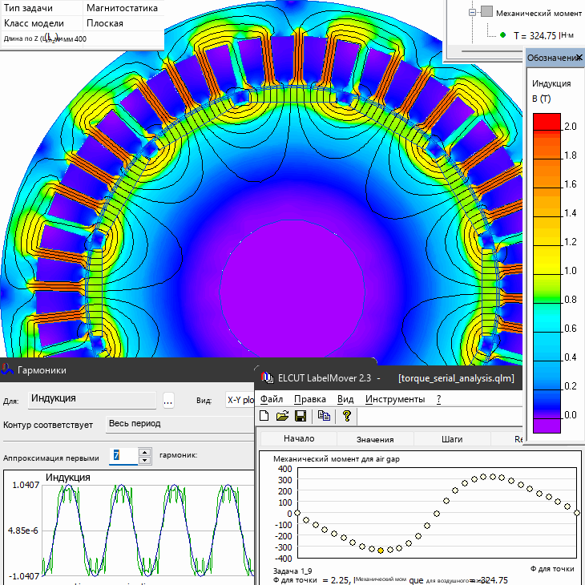Viewport: 585px width, 585px height.
Task: Click Тип задачи property label
Action: 28,8
